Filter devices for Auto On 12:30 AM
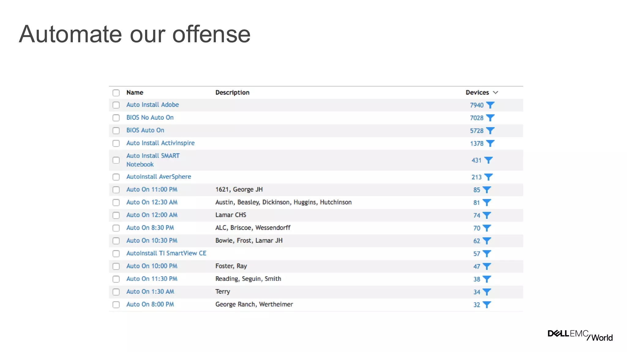 [487, 203]
